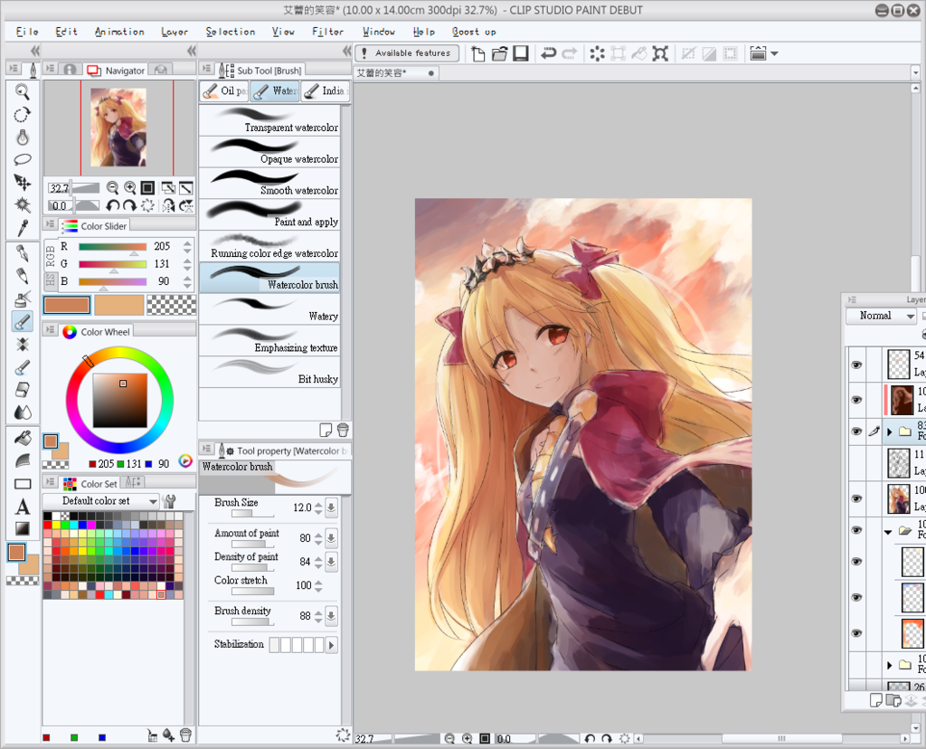Select transparent color checker swatch
926x749 pixels.
coord(171,306)
